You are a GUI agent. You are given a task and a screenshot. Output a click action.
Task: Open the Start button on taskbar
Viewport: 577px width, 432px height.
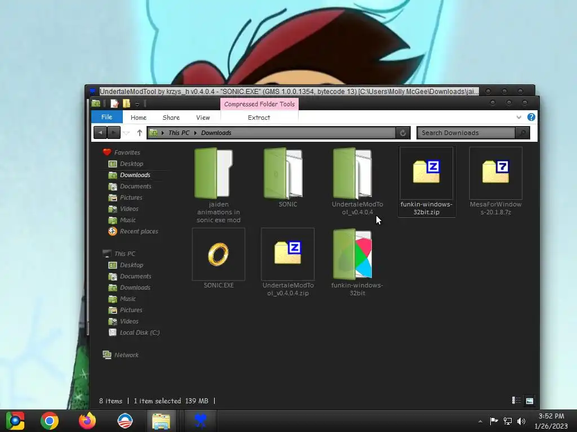pos(15,421)
